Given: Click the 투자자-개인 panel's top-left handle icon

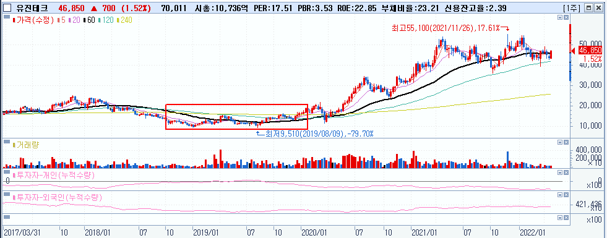Looking at the screenshot, I should tap(6, 172).
